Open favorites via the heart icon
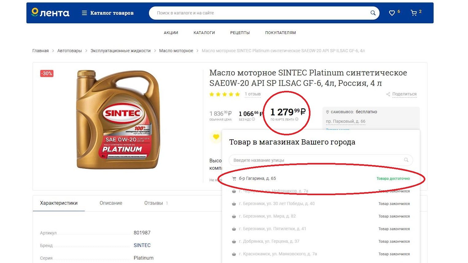Viewport: 468px width, 263px height. (x=392, y=13)
